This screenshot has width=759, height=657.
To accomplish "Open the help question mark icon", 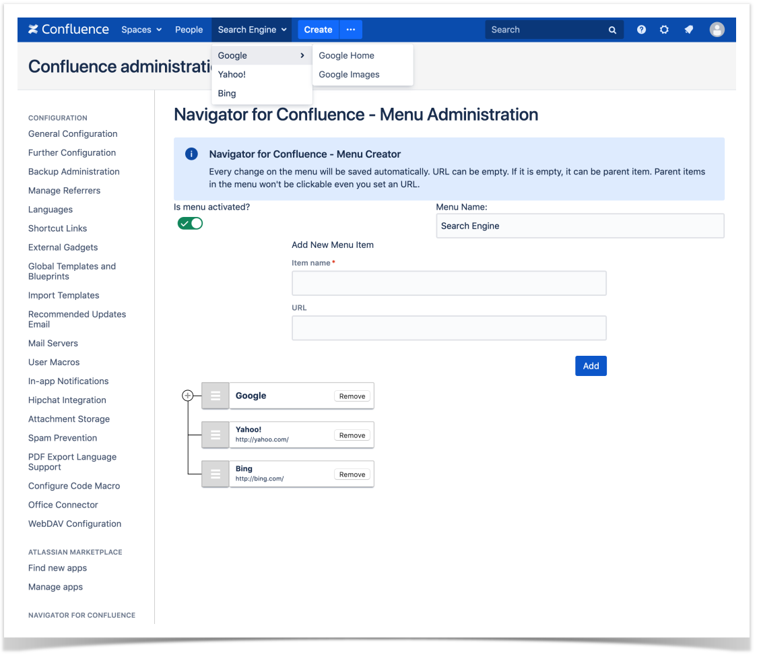I will tap(641, 30).
